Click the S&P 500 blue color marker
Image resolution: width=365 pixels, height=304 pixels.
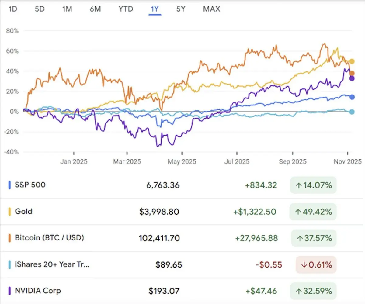pos(10,185)
